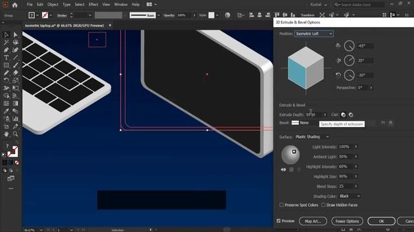Select the Hand tool

coord(6,134)
